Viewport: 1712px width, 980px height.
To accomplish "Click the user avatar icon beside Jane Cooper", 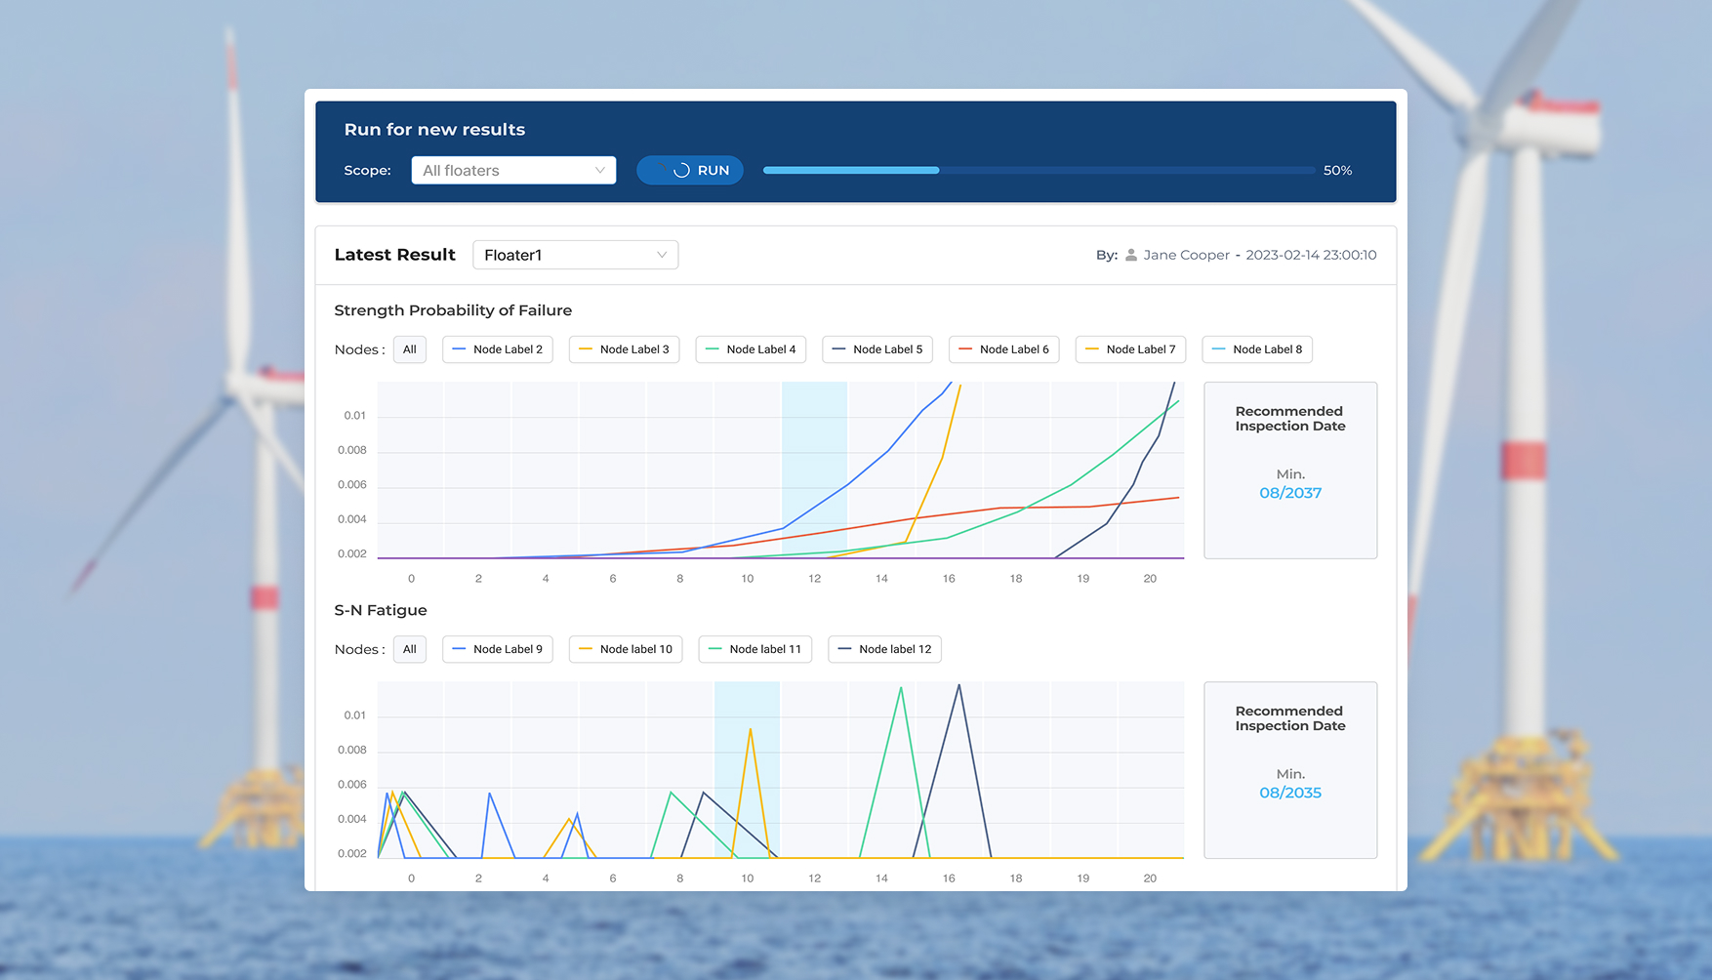I will click(1131, 255).
